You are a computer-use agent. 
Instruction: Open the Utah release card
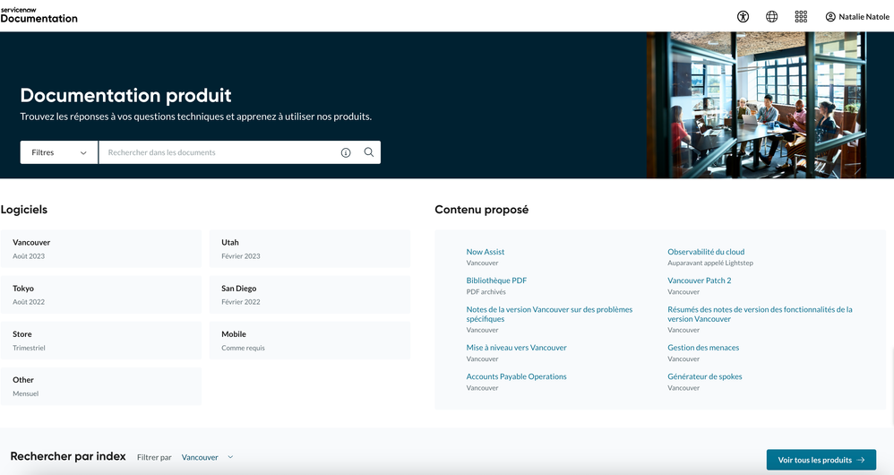click(310, 248)
